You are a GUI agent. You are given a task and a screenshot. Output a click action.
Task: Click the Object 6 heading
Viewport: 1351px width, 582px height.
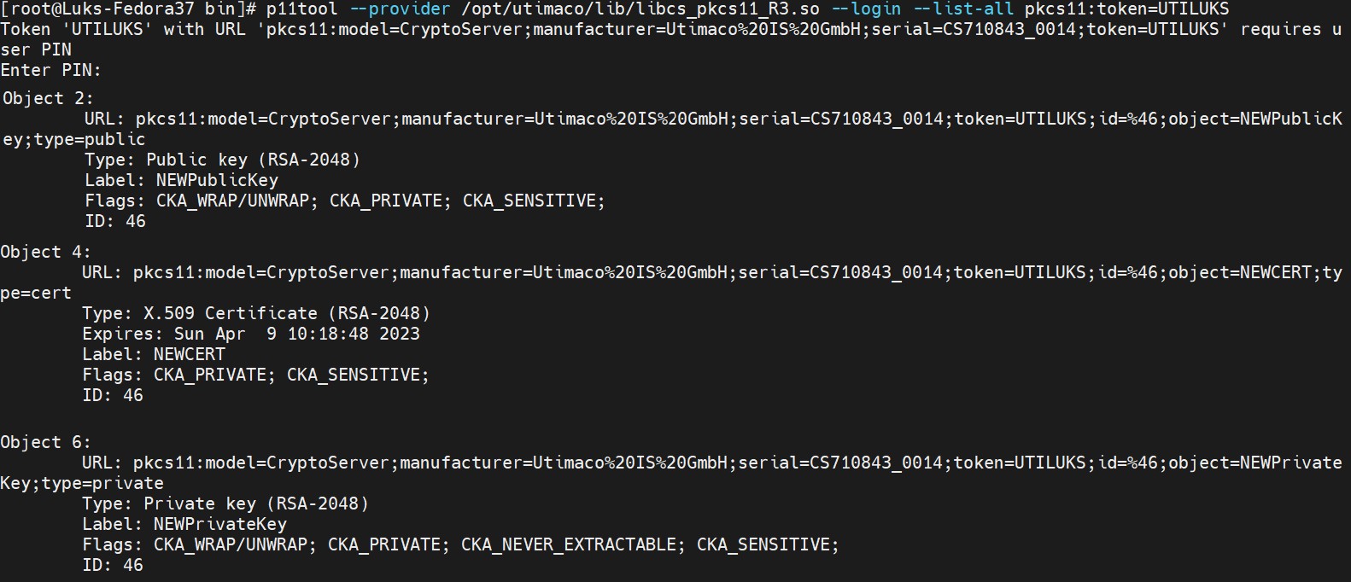click(x=45, y=442)
